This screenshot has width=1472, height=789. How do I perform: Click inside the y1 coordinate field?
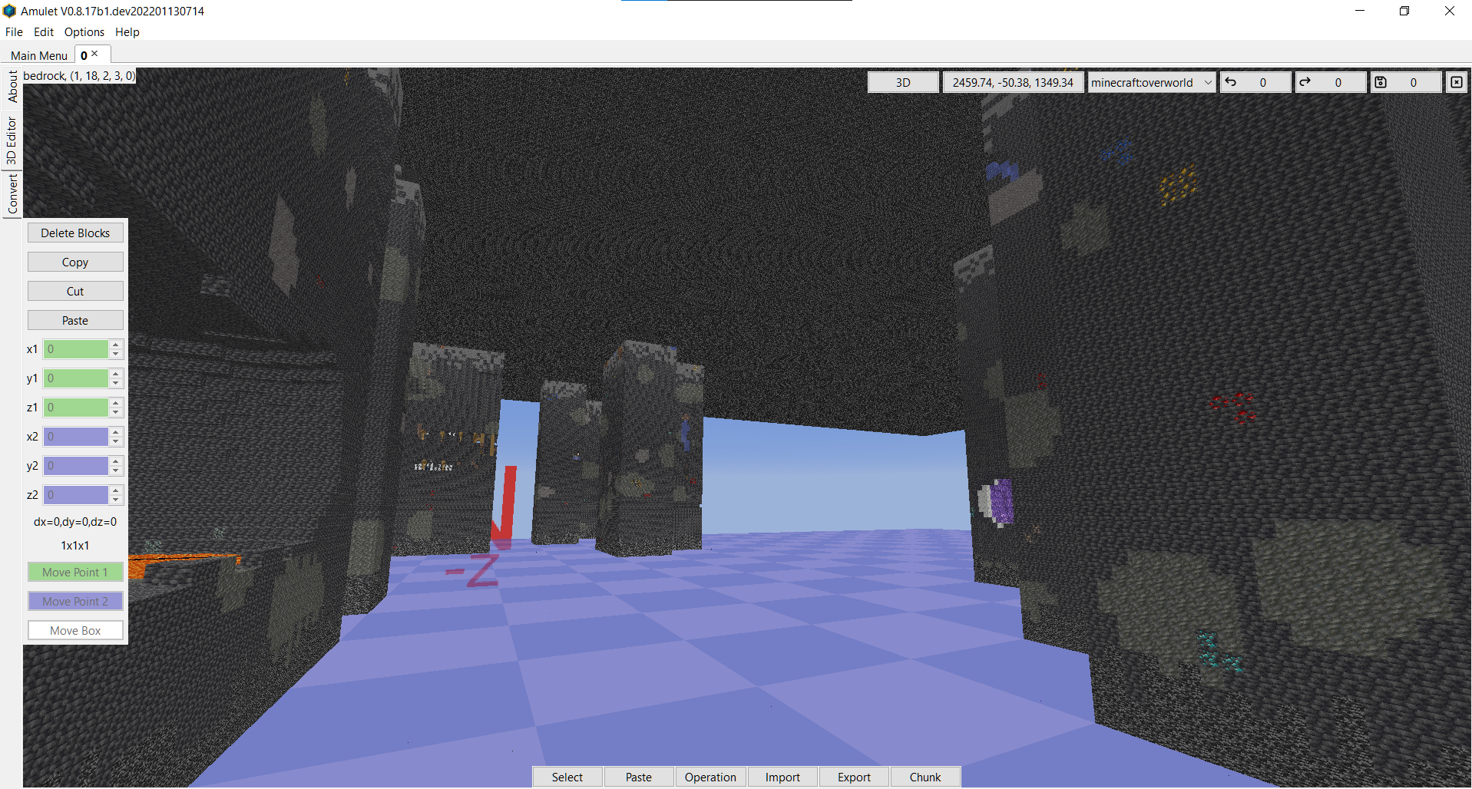77,378
